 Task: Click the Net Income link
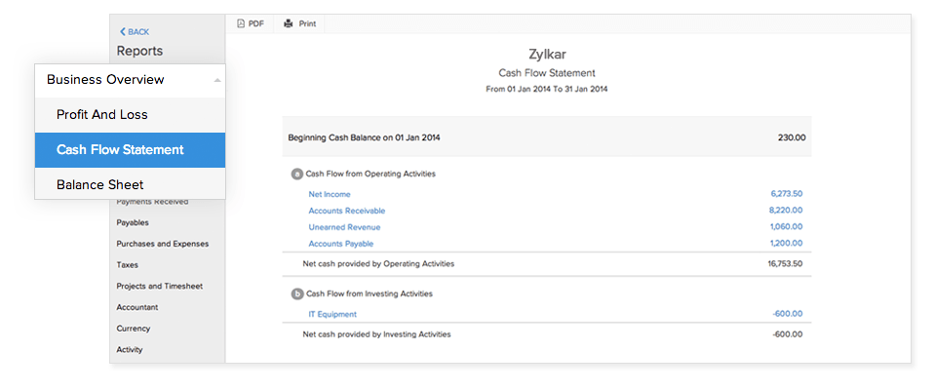click(330, 194)
